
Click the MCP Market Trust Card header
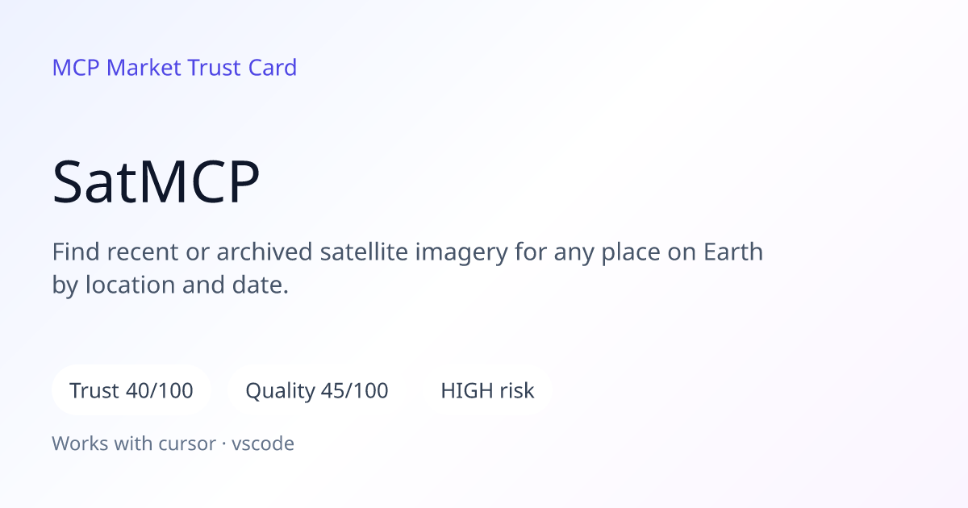pyautogui.click(x=174, y=68)
